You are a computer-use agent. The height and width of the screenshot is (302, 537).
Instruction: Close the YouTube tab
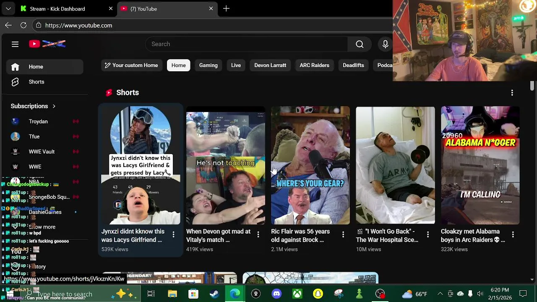pos(211,8)
